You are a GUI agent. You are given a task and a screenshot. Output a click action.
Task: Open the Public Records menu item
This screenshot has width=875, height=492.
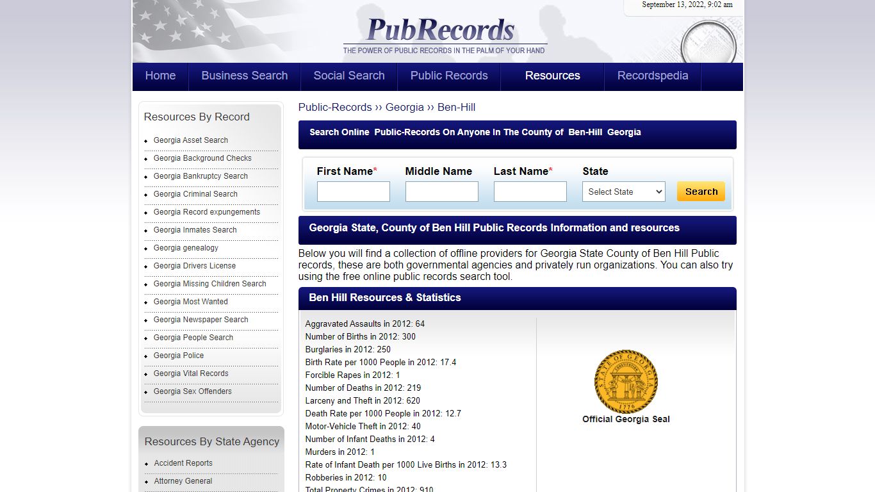click(449, 76)
